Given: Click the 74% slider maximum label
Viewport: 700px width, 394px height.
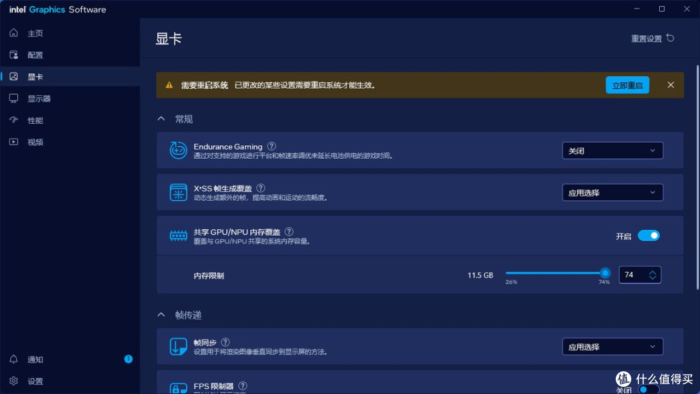Looking at the screenshot, I should click(604, 282).
